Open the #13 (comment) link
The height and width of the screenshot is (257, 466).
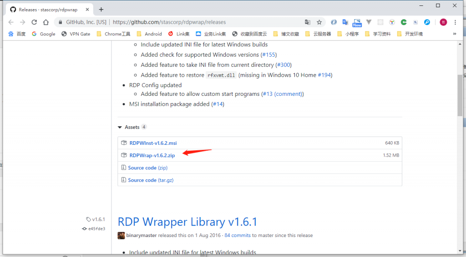click(x=282, y=94)
